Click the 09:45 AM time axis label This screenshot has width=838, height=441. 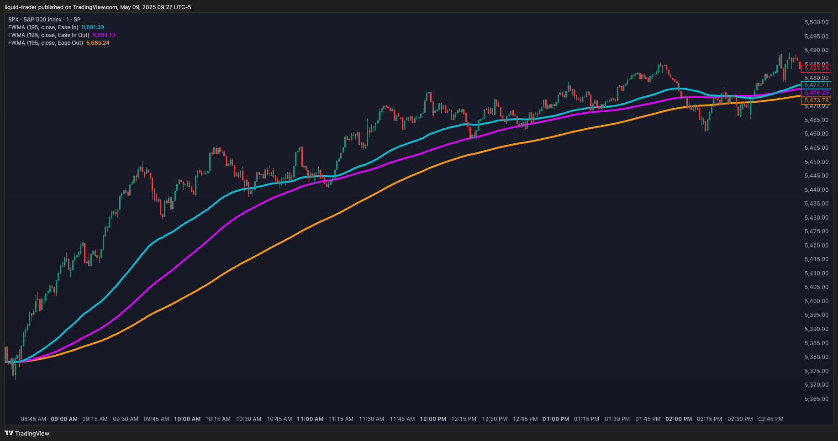pos(156,419)
